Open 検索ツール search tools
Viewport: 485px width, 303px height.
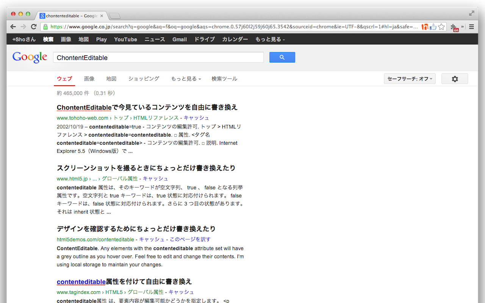[x=224, y=79]
